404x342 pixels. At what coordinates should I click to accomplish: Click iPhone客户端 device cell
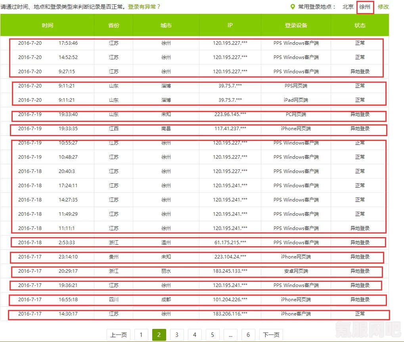click(296, 313)
